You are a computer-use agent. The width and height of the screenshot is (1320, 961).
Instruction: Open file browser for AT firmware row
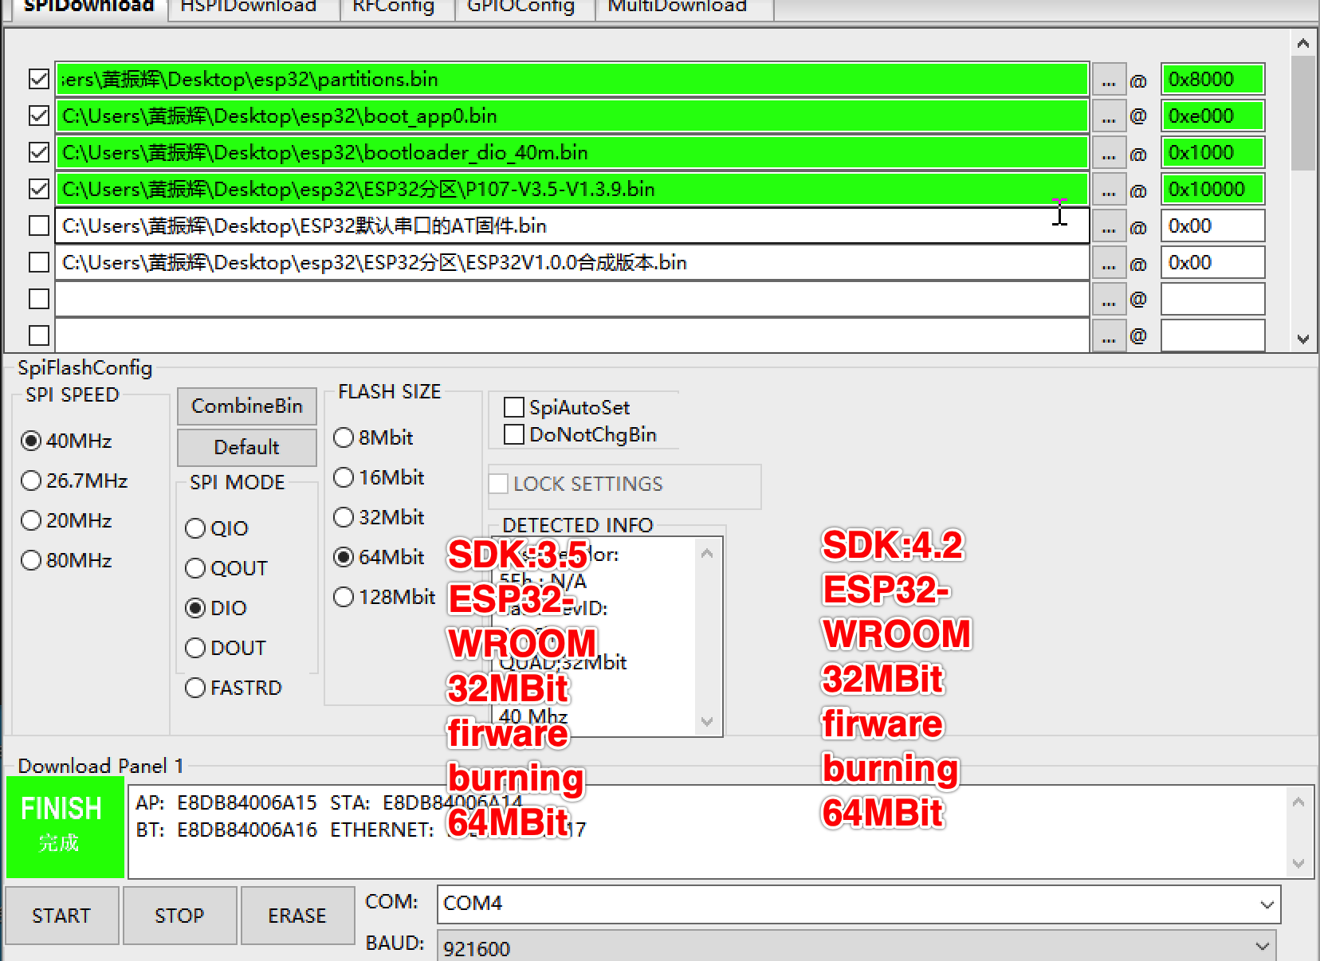click(x=1109, y=226)
